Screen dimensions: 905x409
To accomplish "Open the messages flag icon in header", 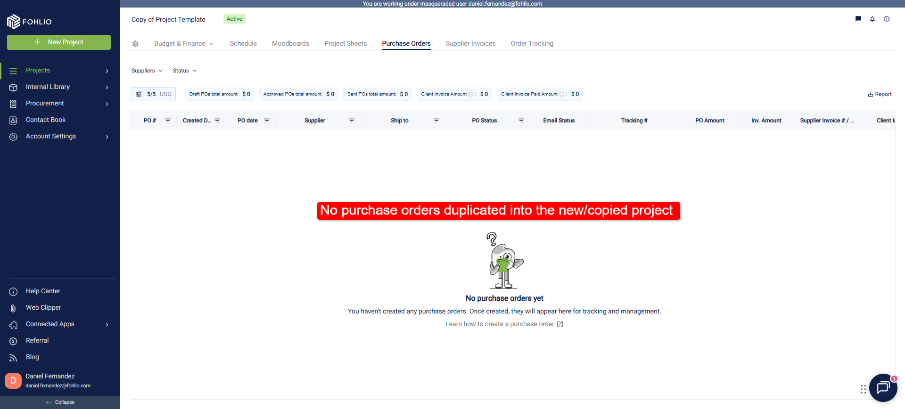I will (858, 19).
